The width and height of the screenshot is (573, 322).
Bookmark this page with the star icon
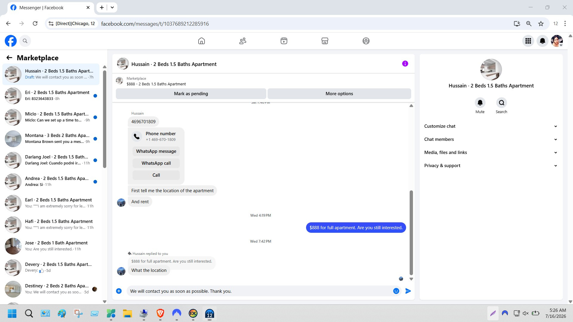(x=541, y=24)
